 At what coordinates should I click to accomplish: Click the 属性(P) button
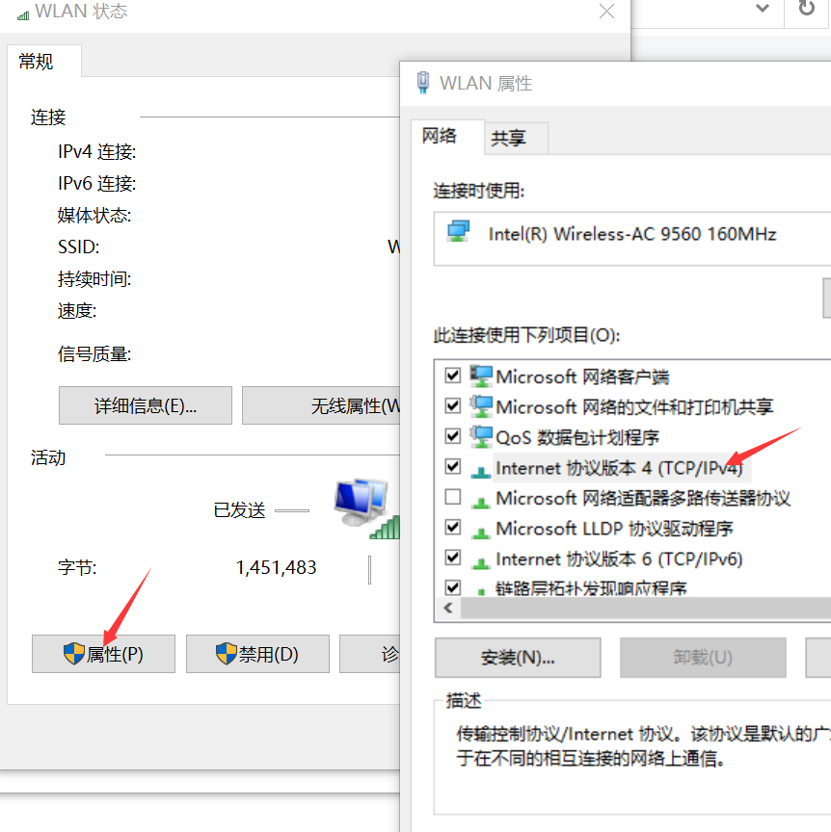[103, 654]
